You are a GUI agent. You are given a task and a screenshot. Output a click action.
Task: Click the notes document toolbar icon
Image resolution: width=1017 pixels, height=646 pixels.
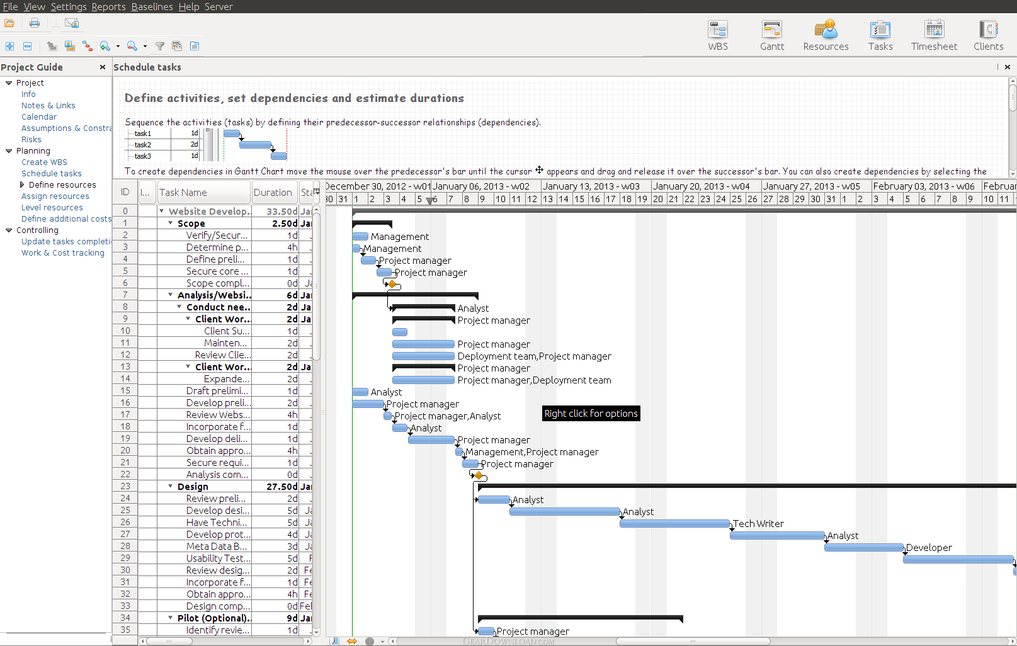(x=195, y=46)
